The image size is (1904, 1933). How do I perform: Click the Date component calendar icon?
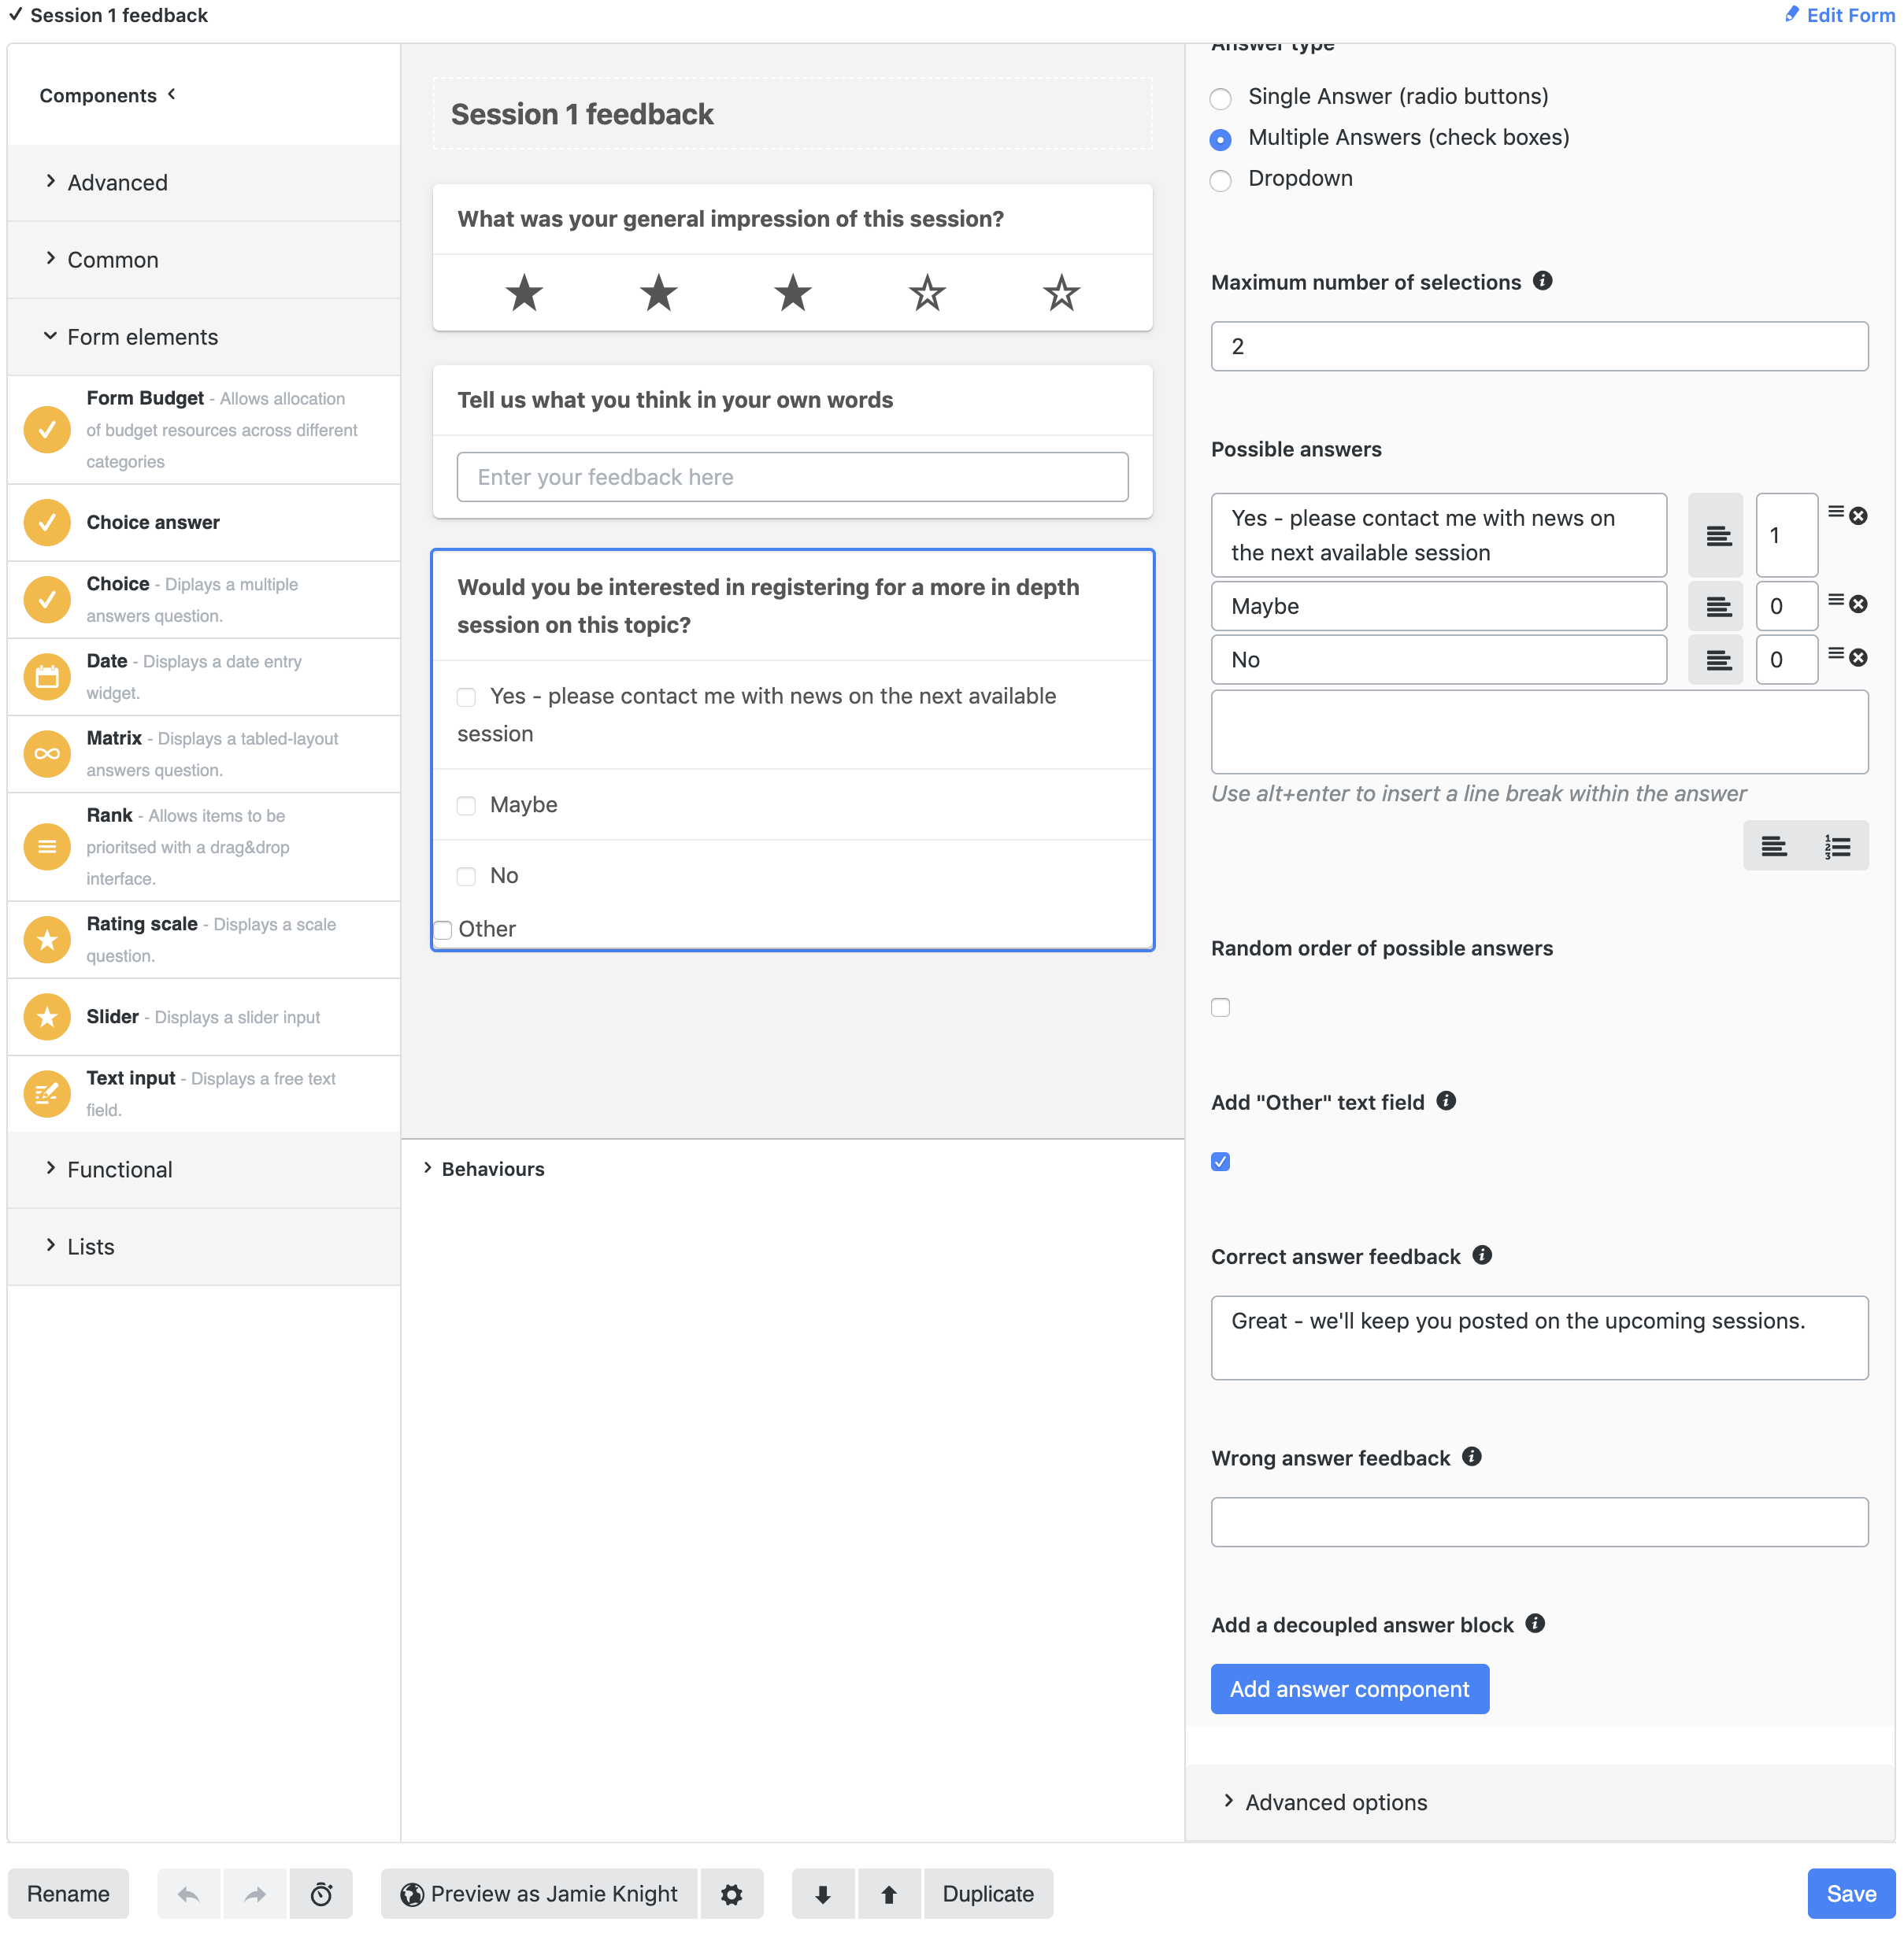point(47,677)
